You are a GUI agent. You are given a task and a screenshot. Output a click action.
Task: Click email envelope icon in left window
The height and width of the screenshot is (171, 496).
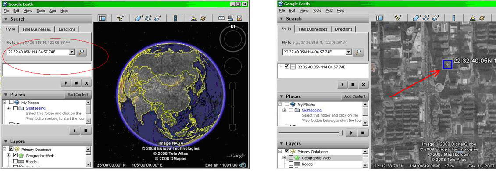(x=221, y=18)
